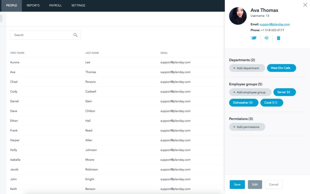Click the search magnifier icon
Image resolution: width=310 pixels, height=194 pixels.
(x=75, y=35)
